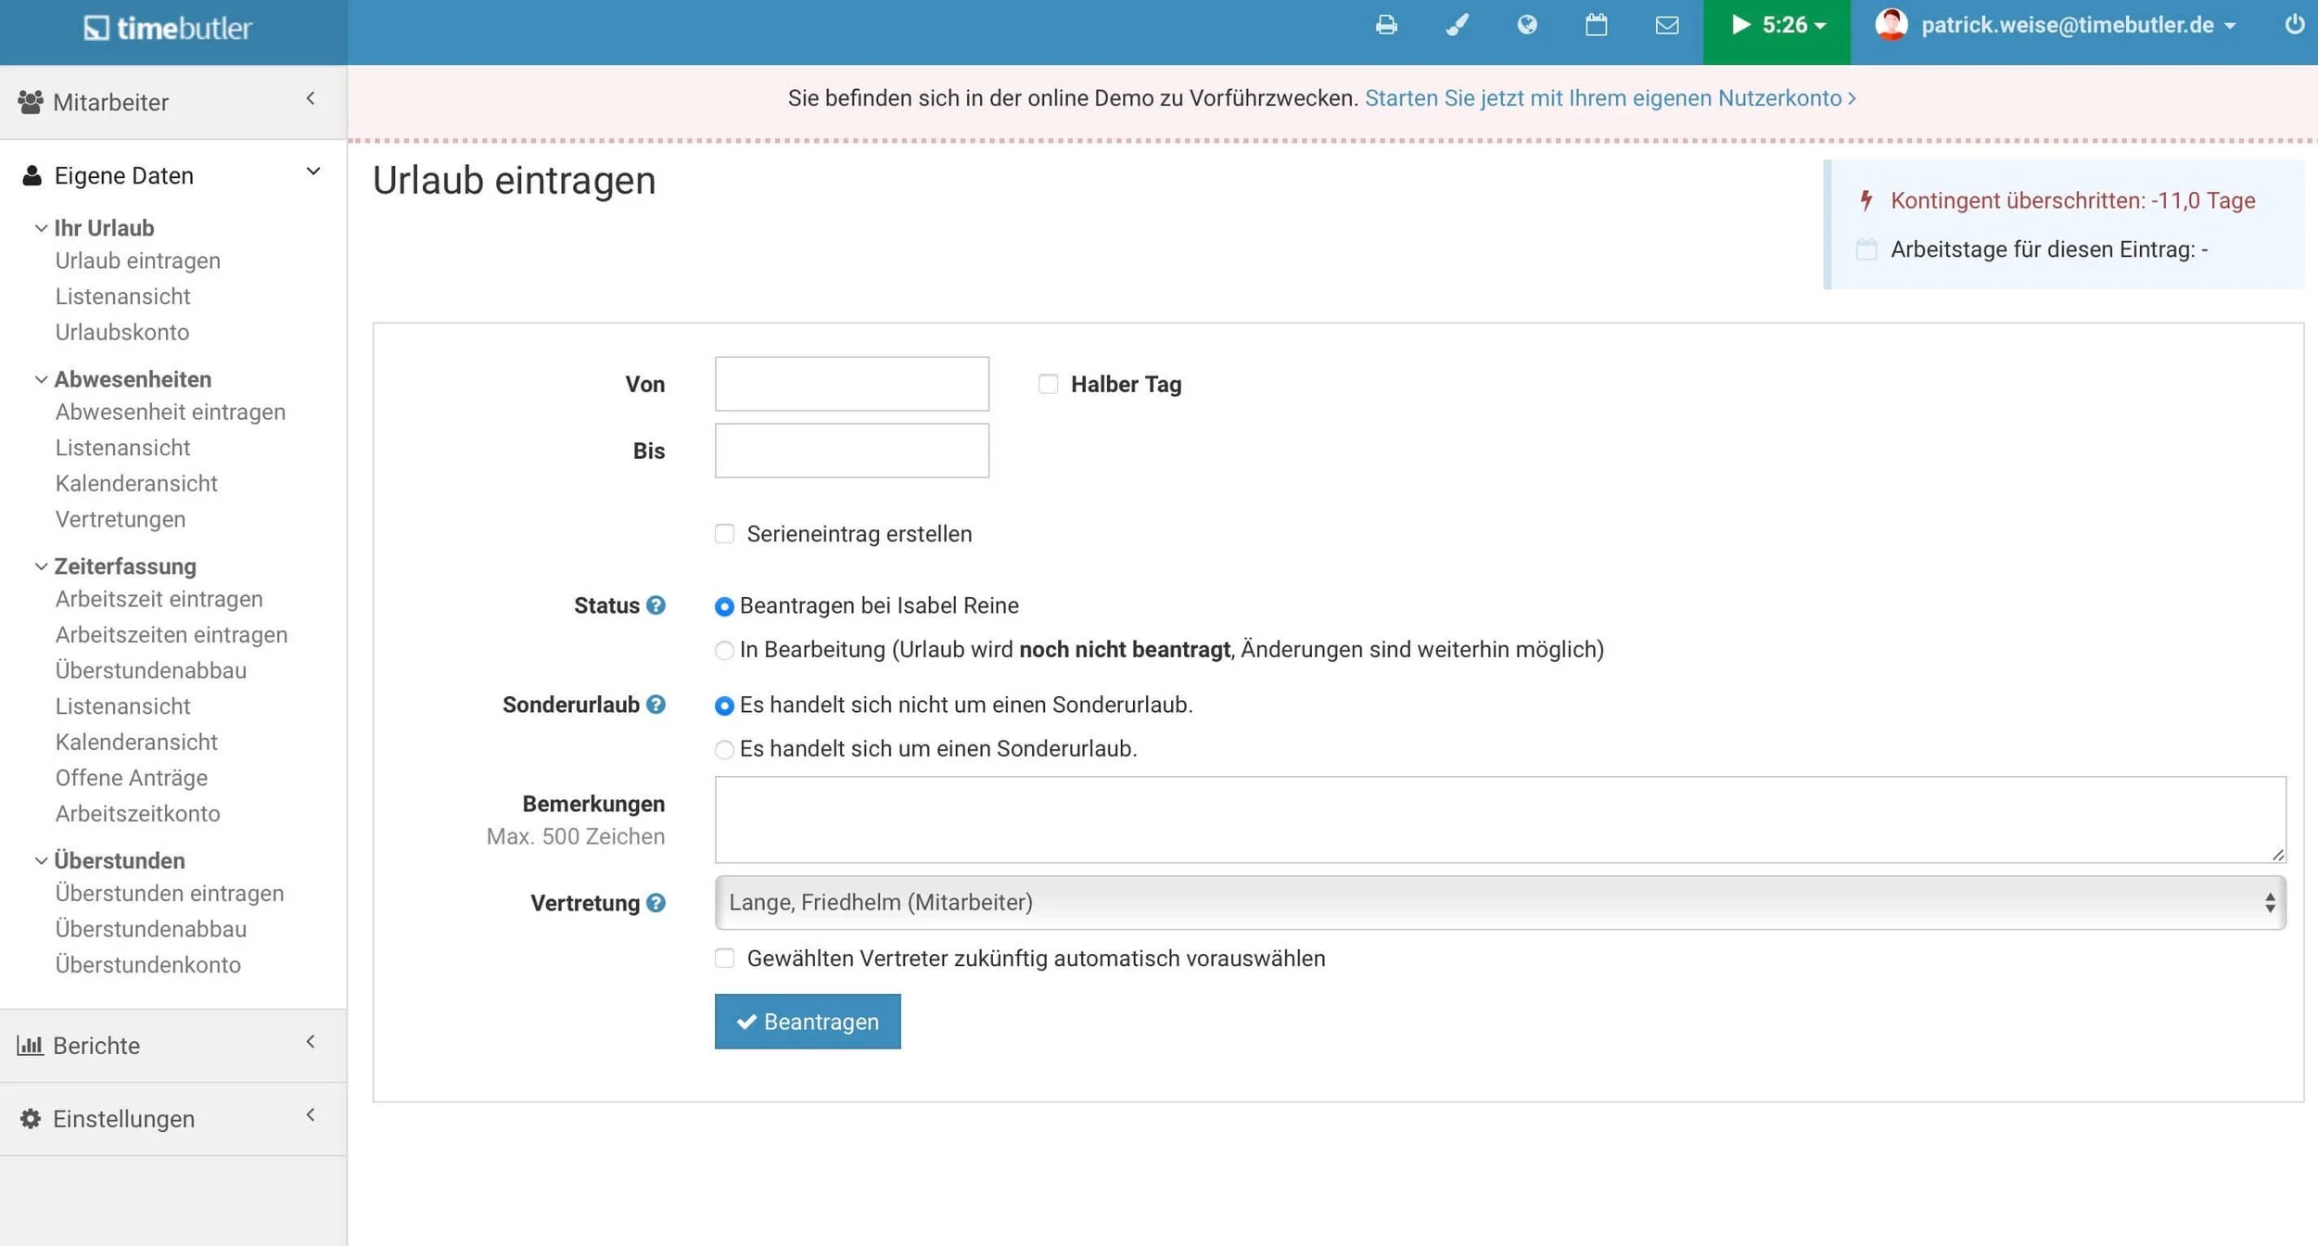Click the Vertretung help question mark icon
2318x1246 pixels.
pos(656,903)
